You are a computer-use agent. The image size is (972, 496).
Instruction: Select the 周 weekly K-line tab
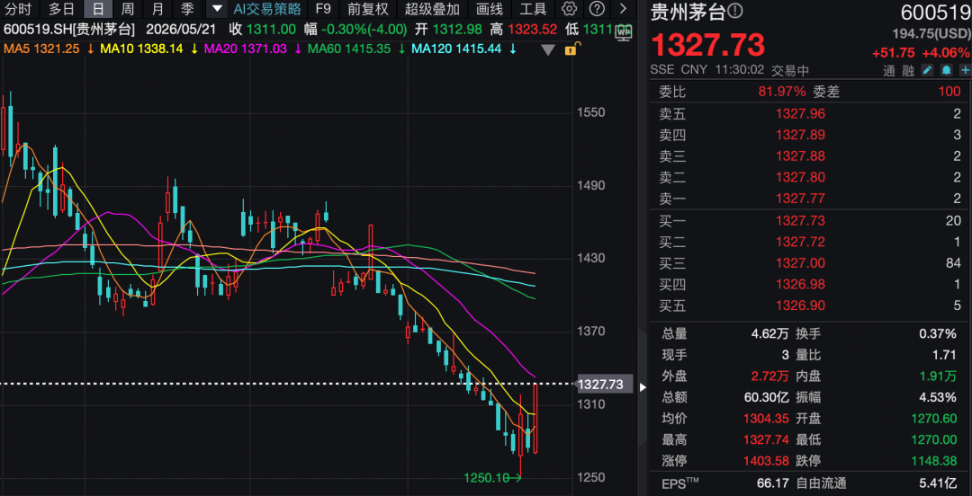pos(127,9)
